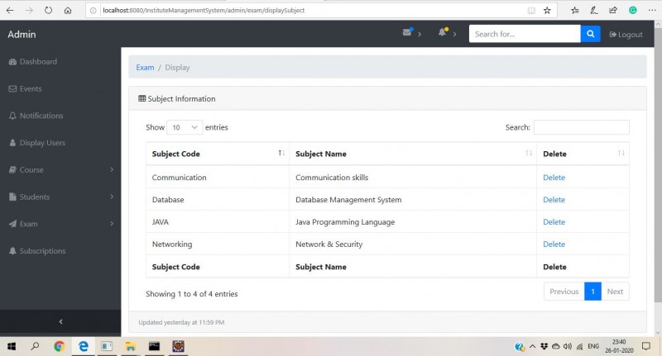This screenshot has height=356, width=662.
Task: Open Chrome from the taskbar
Action: (x=59, y=346)
